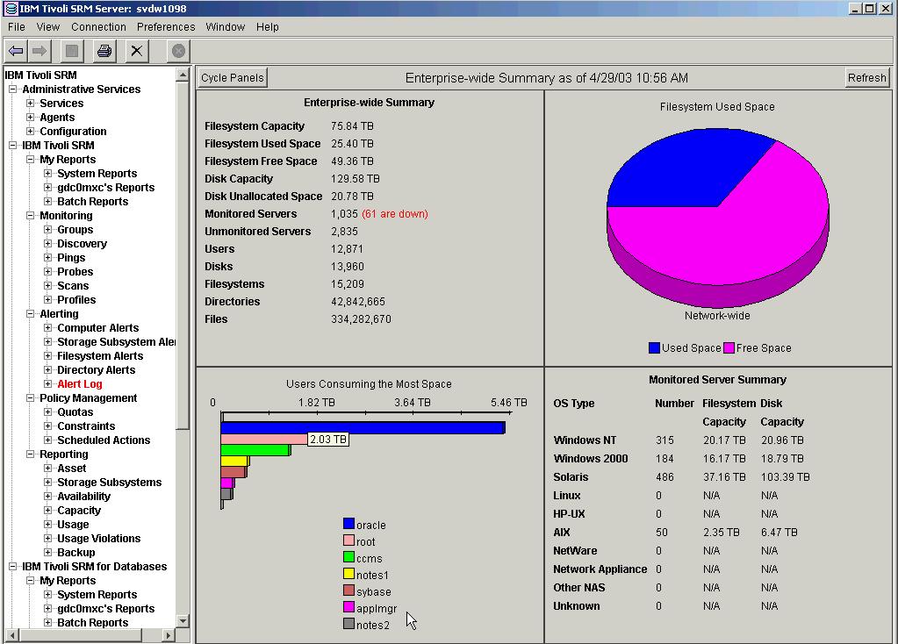Expand the Configuration tree node

(x=31, y=131)
